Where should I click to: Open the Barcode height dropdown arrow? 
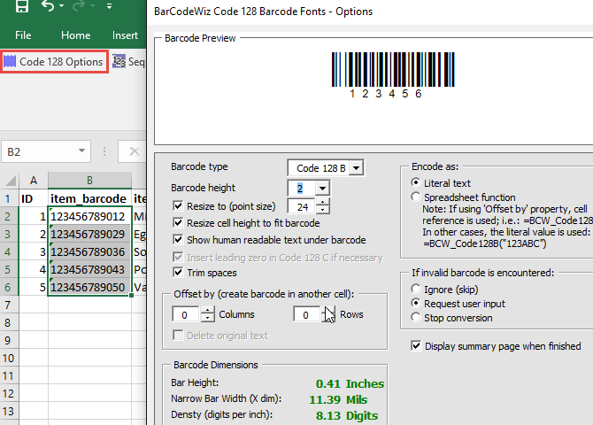(x=322, y=188)
